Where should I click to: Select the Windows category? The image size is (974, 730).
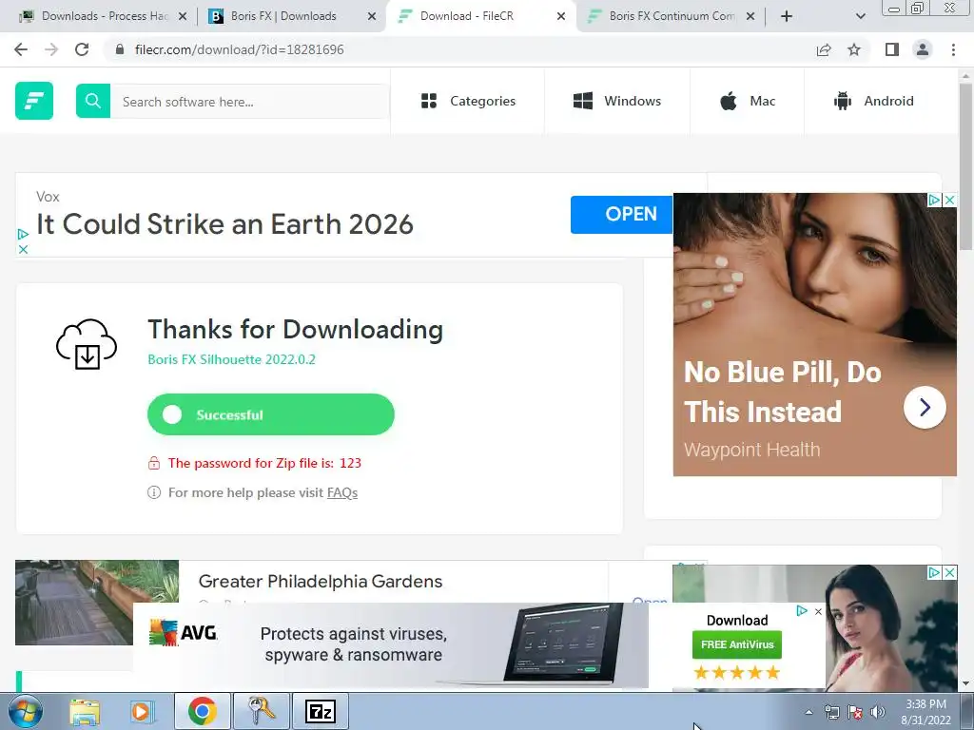(x=616, y=101)
